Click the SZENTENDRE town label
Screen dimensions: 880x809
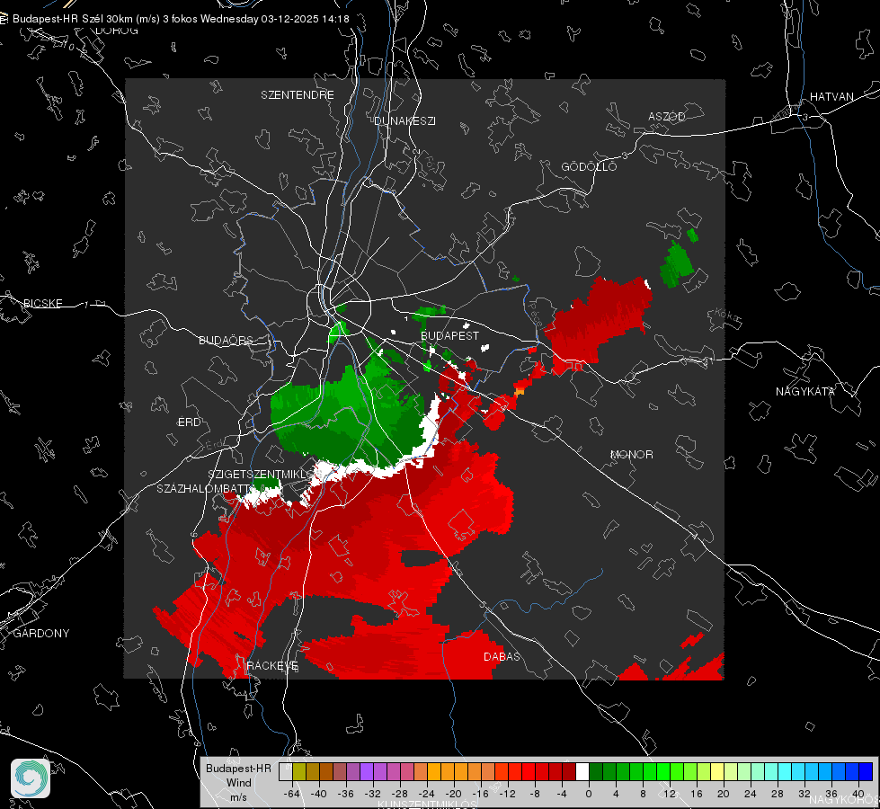click(298, 95)
